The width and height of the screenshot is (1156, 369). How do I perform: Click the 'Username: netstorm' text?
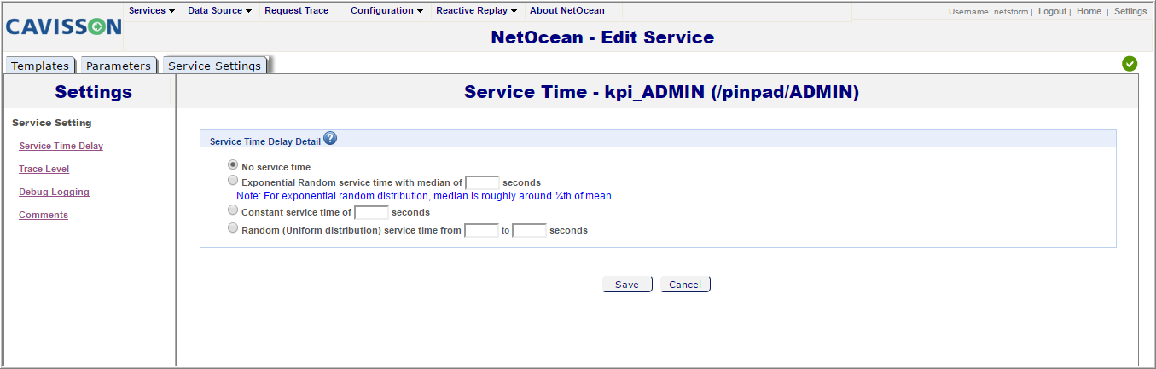pyautogui.click(x=990, y=12)
